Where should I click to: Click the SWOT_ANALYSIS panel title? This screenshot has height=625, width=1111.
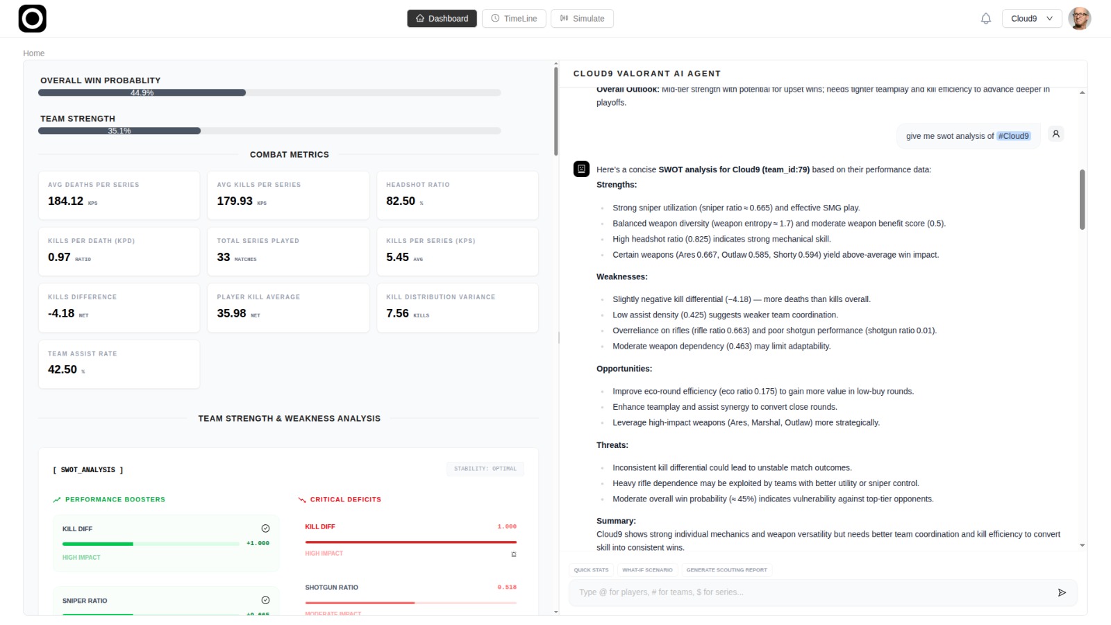[88, 470]
